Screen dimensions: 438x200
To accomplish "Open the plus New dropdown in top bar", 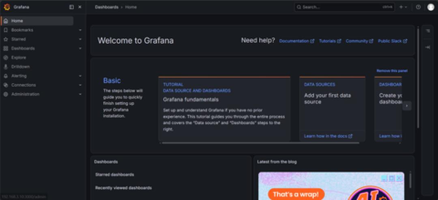I will pos(403,7).
